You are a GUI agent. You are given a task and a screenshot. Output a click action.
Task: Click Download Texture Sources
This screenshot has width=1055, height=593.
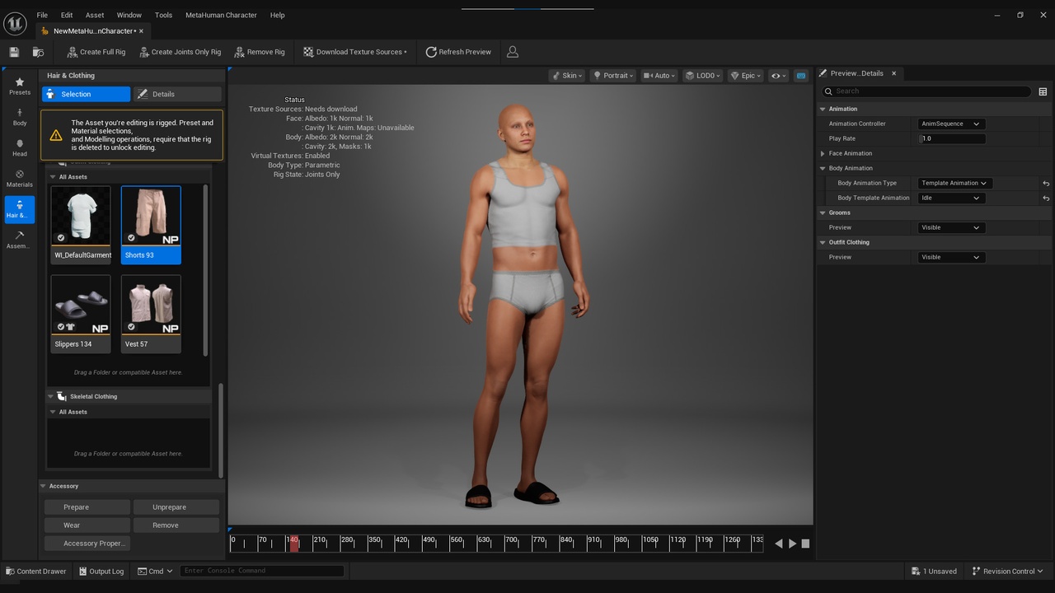tap(354, 52)
